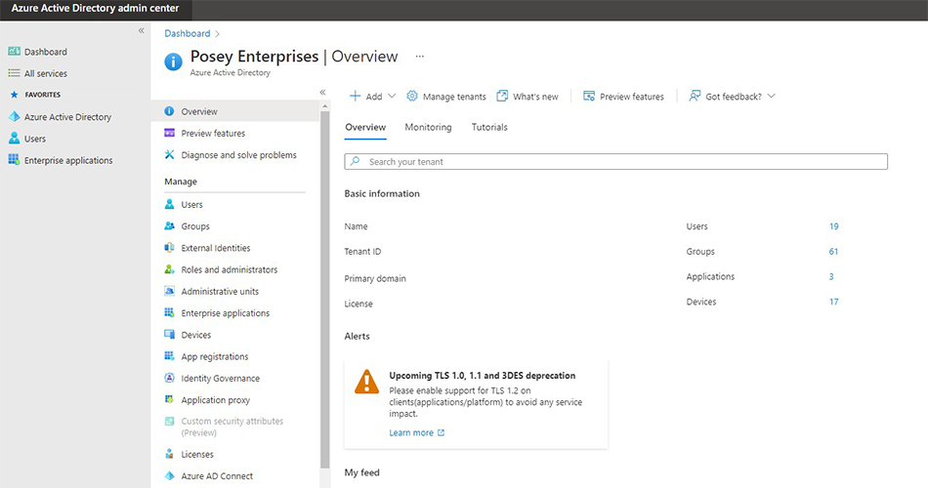This screenshot has height=488, width=928.
Task: Select Identity Governance menu entry
Action: [220, 378]
